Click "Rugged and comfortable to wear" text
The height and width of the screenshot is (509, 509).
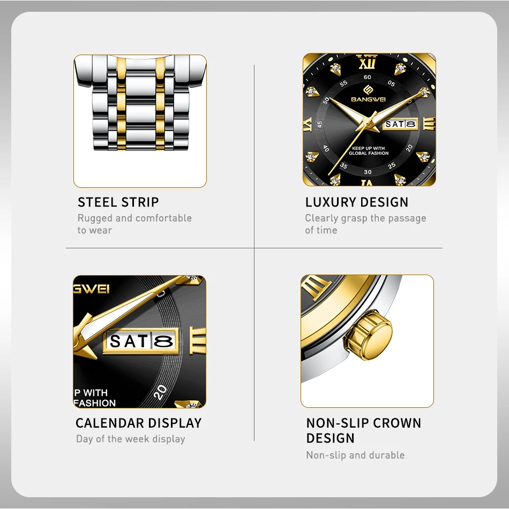(134, 224)
